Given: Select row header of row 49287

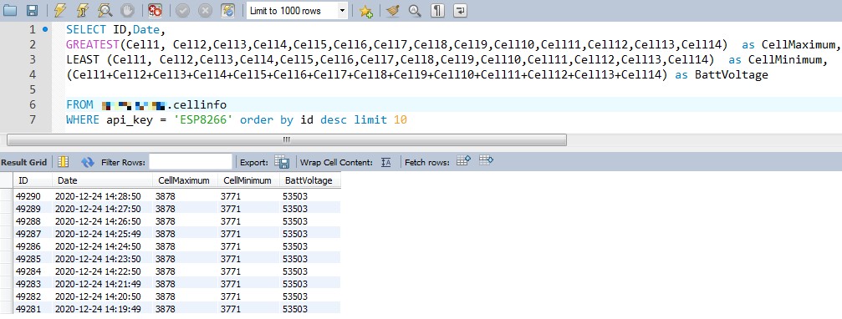Looking at the screenshot, I should (x=7, y=234).
